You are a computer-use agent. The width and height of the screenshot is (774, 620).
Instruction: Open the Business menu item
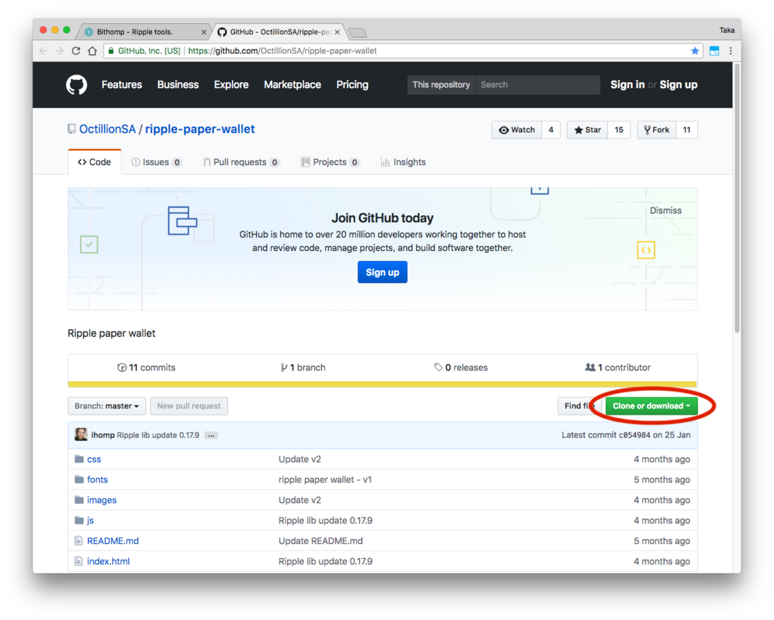pyautogui.click(x=178, y=85)
